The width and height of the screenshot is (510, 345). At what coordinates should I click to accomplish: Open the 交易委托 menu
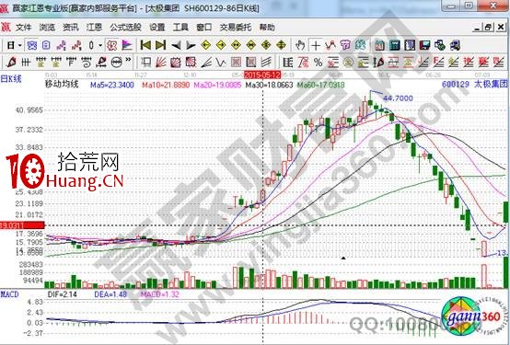(x=236, y=28)
